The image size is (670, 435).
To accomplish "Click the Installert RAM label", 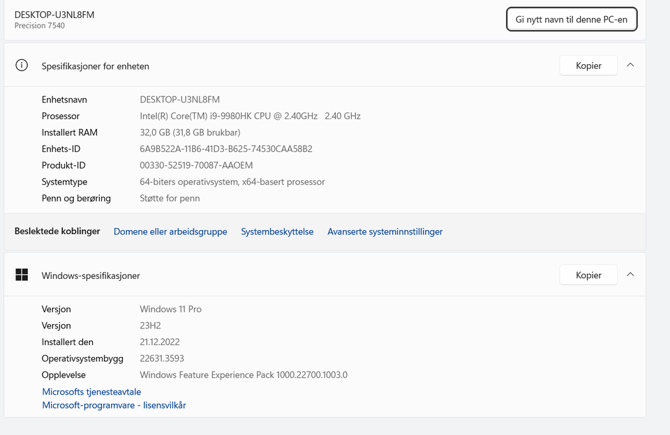I will [70, 132].
